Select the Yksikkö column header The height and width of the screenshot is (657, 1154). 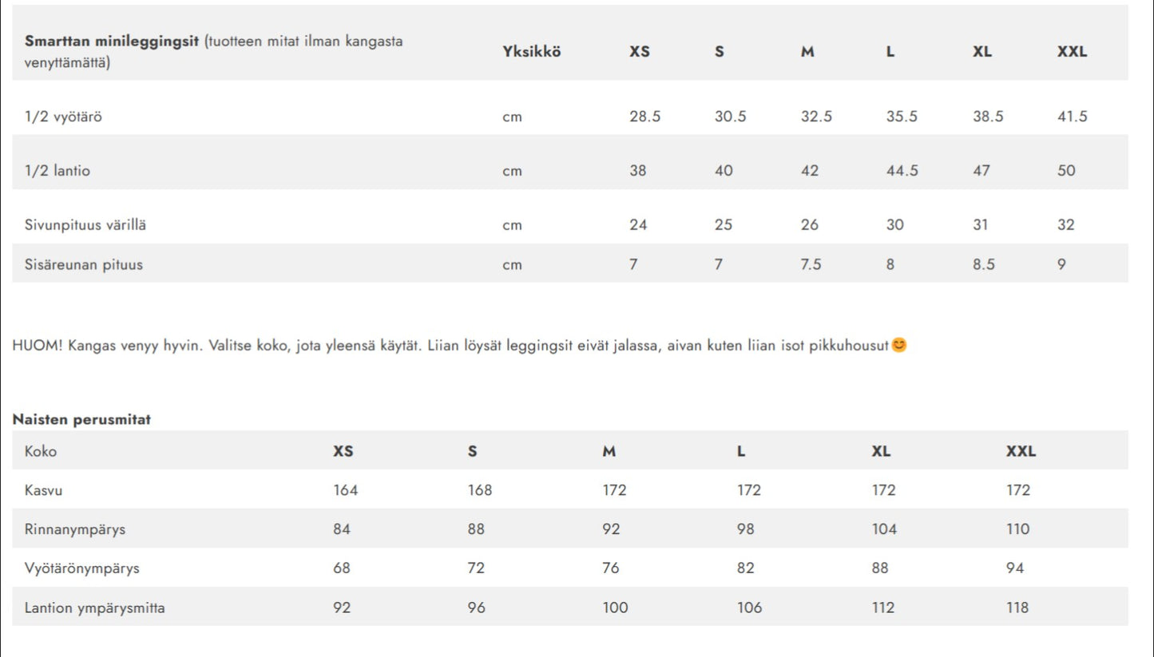coord(532,52)
